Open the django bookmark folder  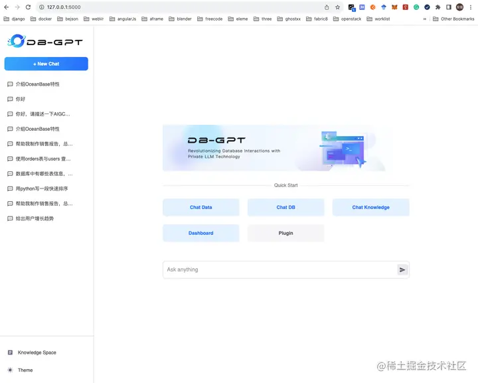pyautogui.click(x=15, y=19)
